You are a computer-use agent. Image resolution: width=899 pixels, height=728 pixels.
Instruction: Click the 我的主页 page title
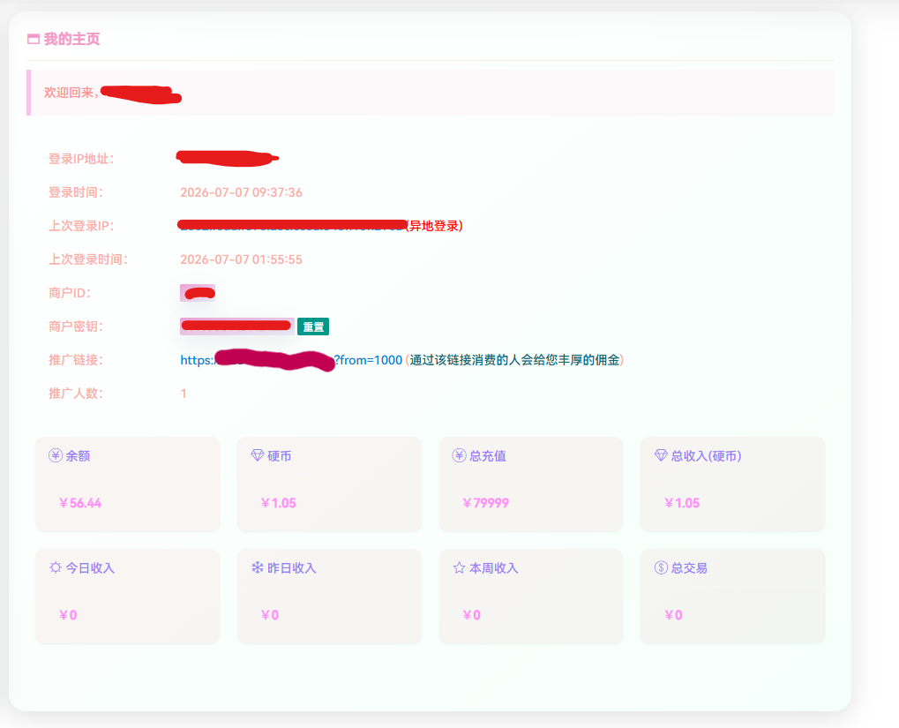coord(71,39)
